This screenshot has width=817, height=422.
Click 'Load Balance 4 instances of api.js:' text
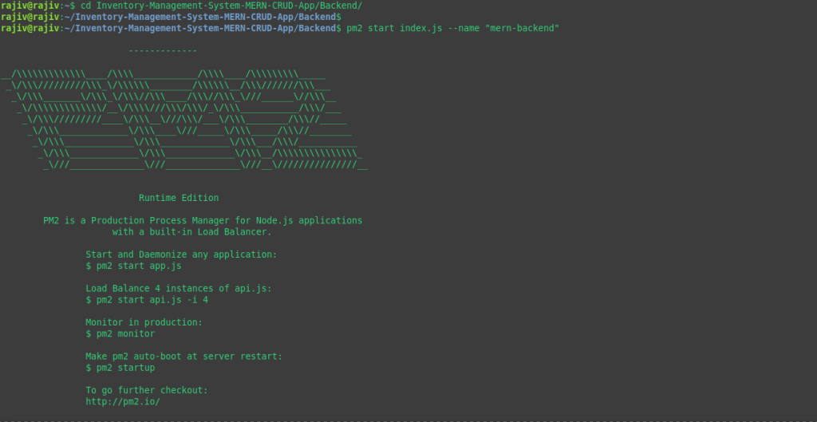click(x=179, y=289)
